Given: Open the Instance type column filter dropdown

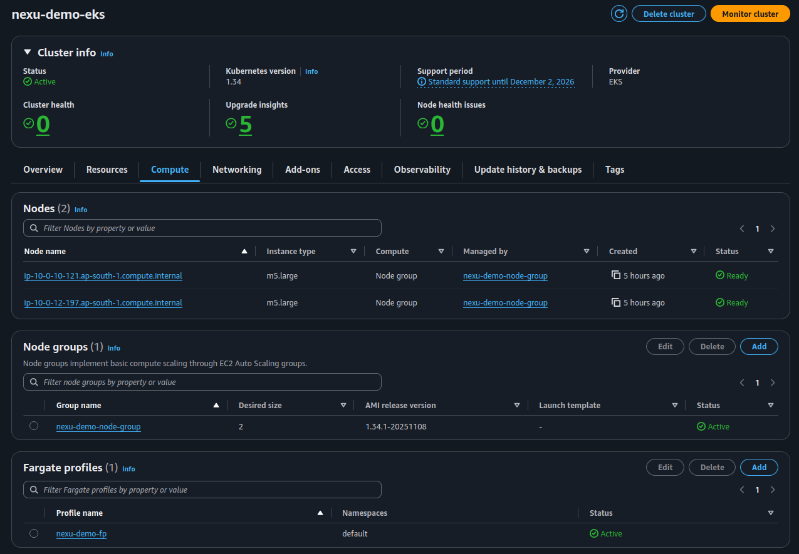Looking at the screenshot, I should (354, 251).
